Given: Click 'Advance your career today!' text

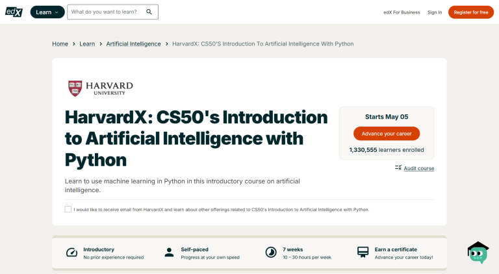Looking at the screenshot, I should coord(403,257).
